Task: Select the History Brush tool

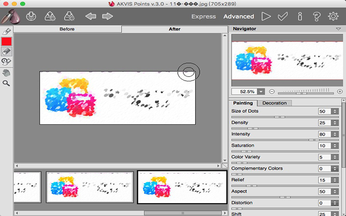Action: [6, 62]
